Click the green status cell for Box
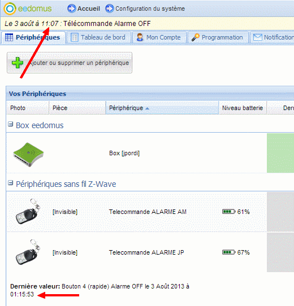 280,153
